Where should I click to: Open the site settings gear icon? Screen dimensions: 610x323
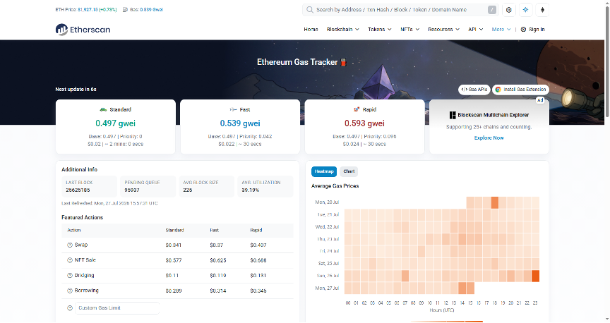tap(509, 10)
